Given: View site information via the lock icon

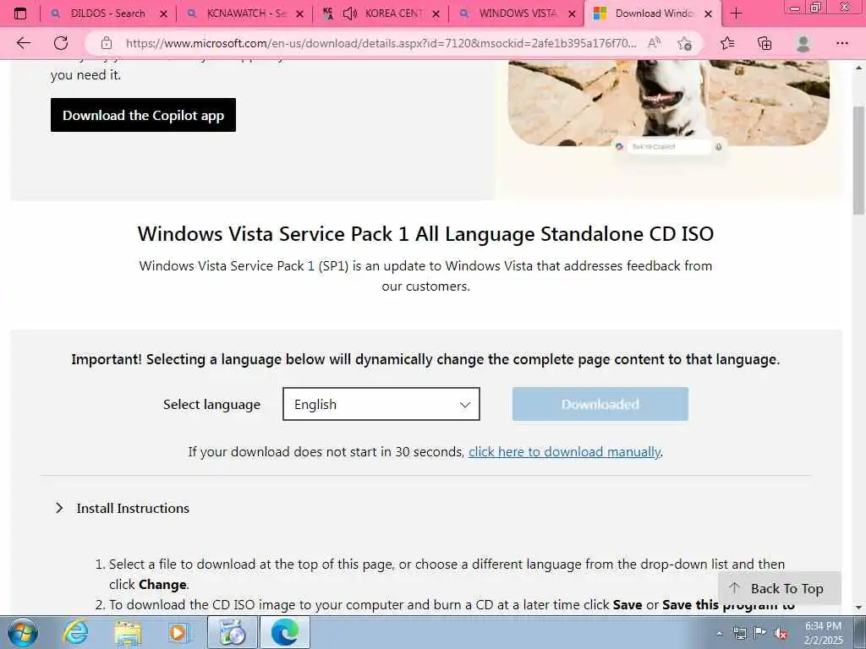Looking at the screenshot, I should tap(107, 43).
